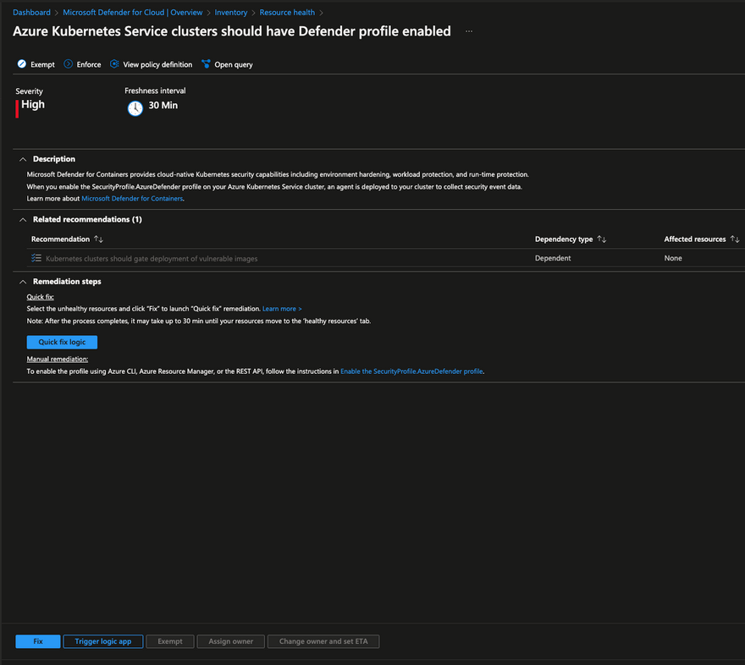Sort by Recommendation column arrows
The height and width of the screenshot is (665, 745).
click(x=98, y=239)
